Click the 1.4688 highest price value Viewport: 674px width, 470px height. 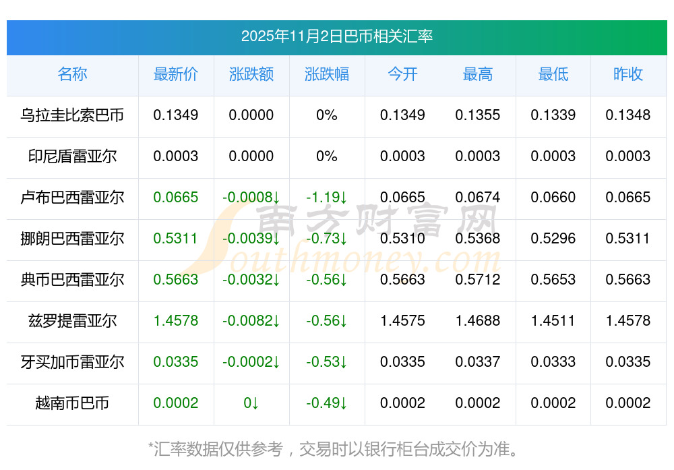478,321
